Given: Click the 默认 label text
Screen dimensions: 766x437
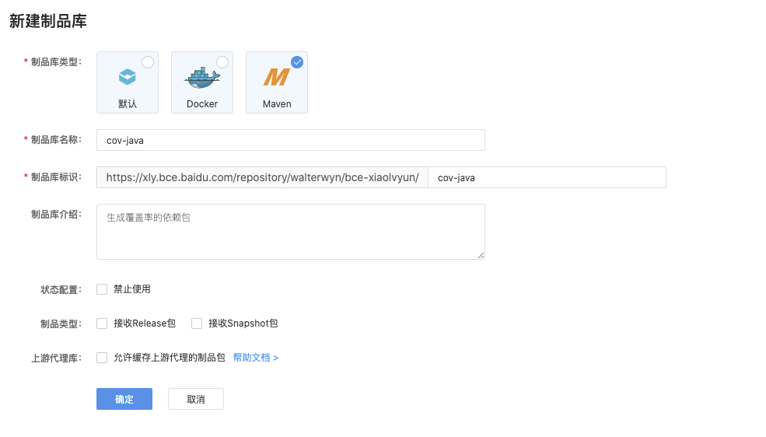Looking at the screenshot, I should (x=128, y=104).
